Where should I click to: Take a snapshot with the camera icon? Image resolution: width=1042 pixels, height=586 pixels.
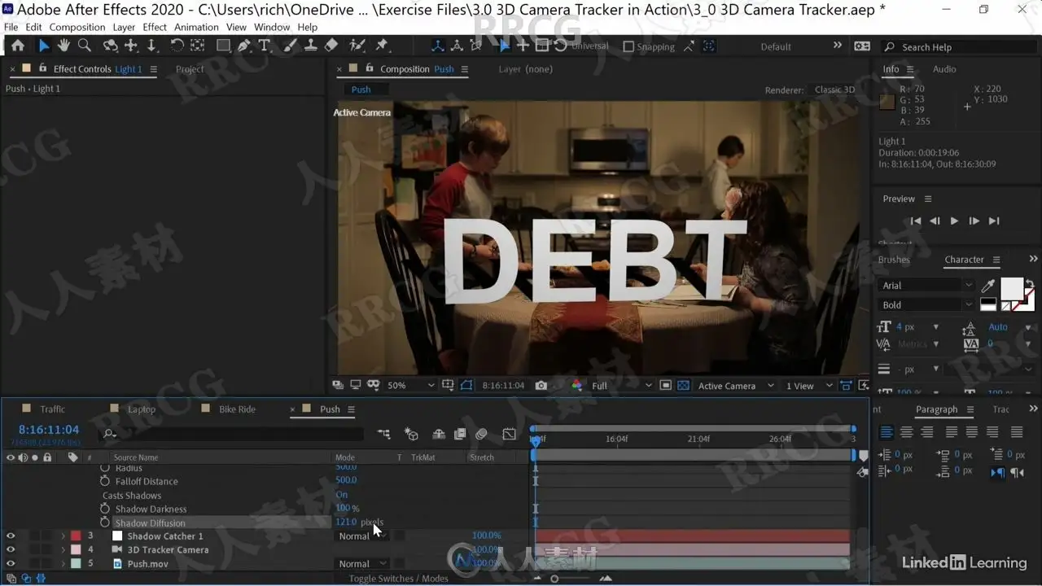pos(541,386)
